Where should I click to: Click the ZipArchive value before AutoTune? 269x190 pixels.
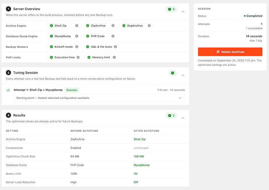[x=77, y=139]
